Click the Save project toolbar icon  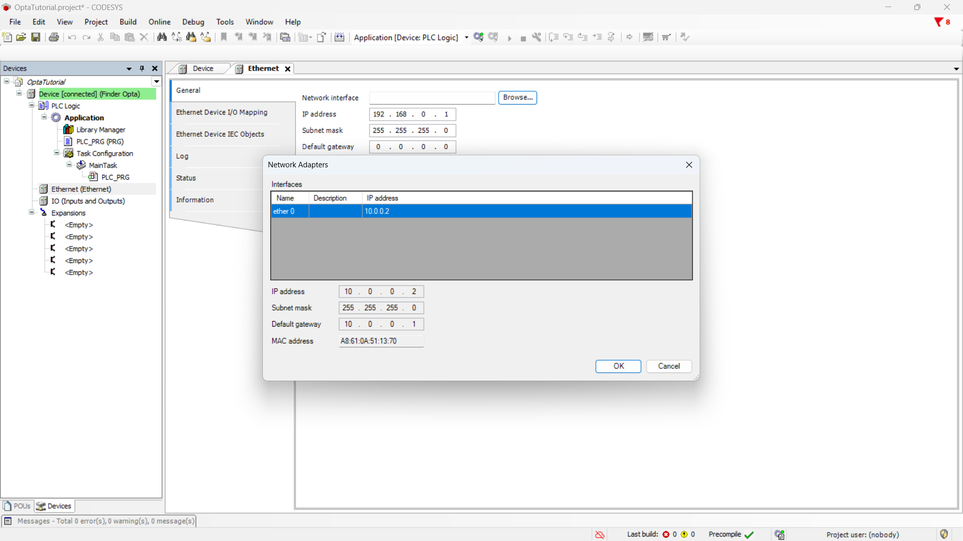click(x=36, y=37)
